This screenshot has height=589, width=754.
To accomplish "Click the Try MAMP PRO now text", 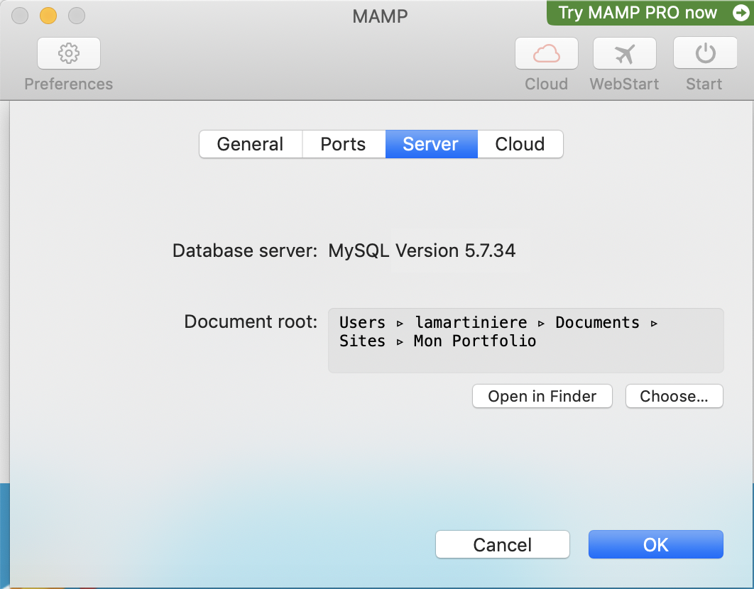I will point(638,13).
